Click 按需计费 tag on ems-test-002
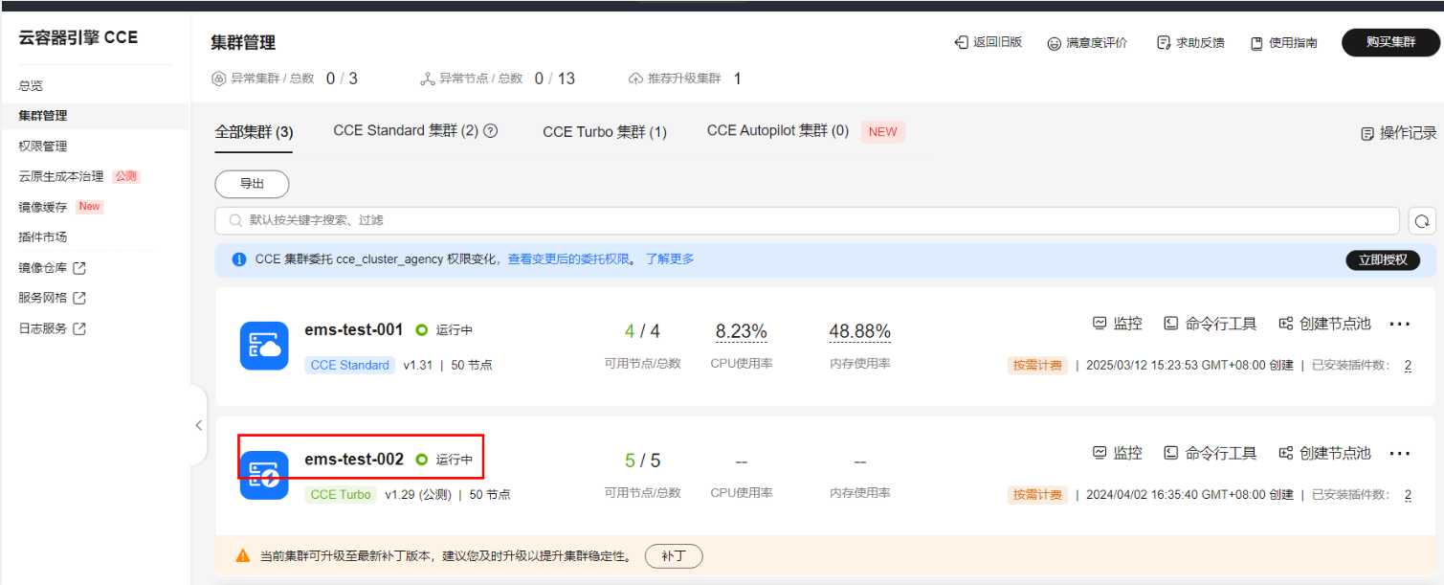This screenshot has height=585, width=1444. 1037,495
